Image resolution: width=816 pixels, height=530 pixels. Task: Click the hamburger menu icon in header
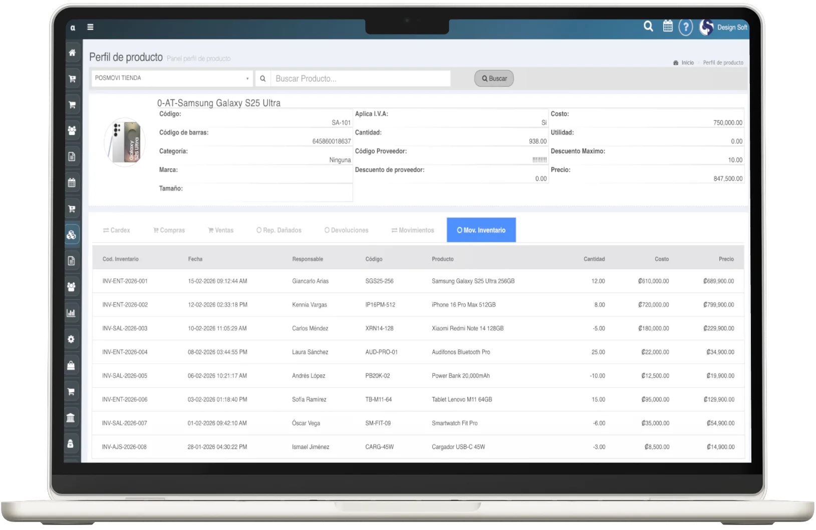pos(90,27)
